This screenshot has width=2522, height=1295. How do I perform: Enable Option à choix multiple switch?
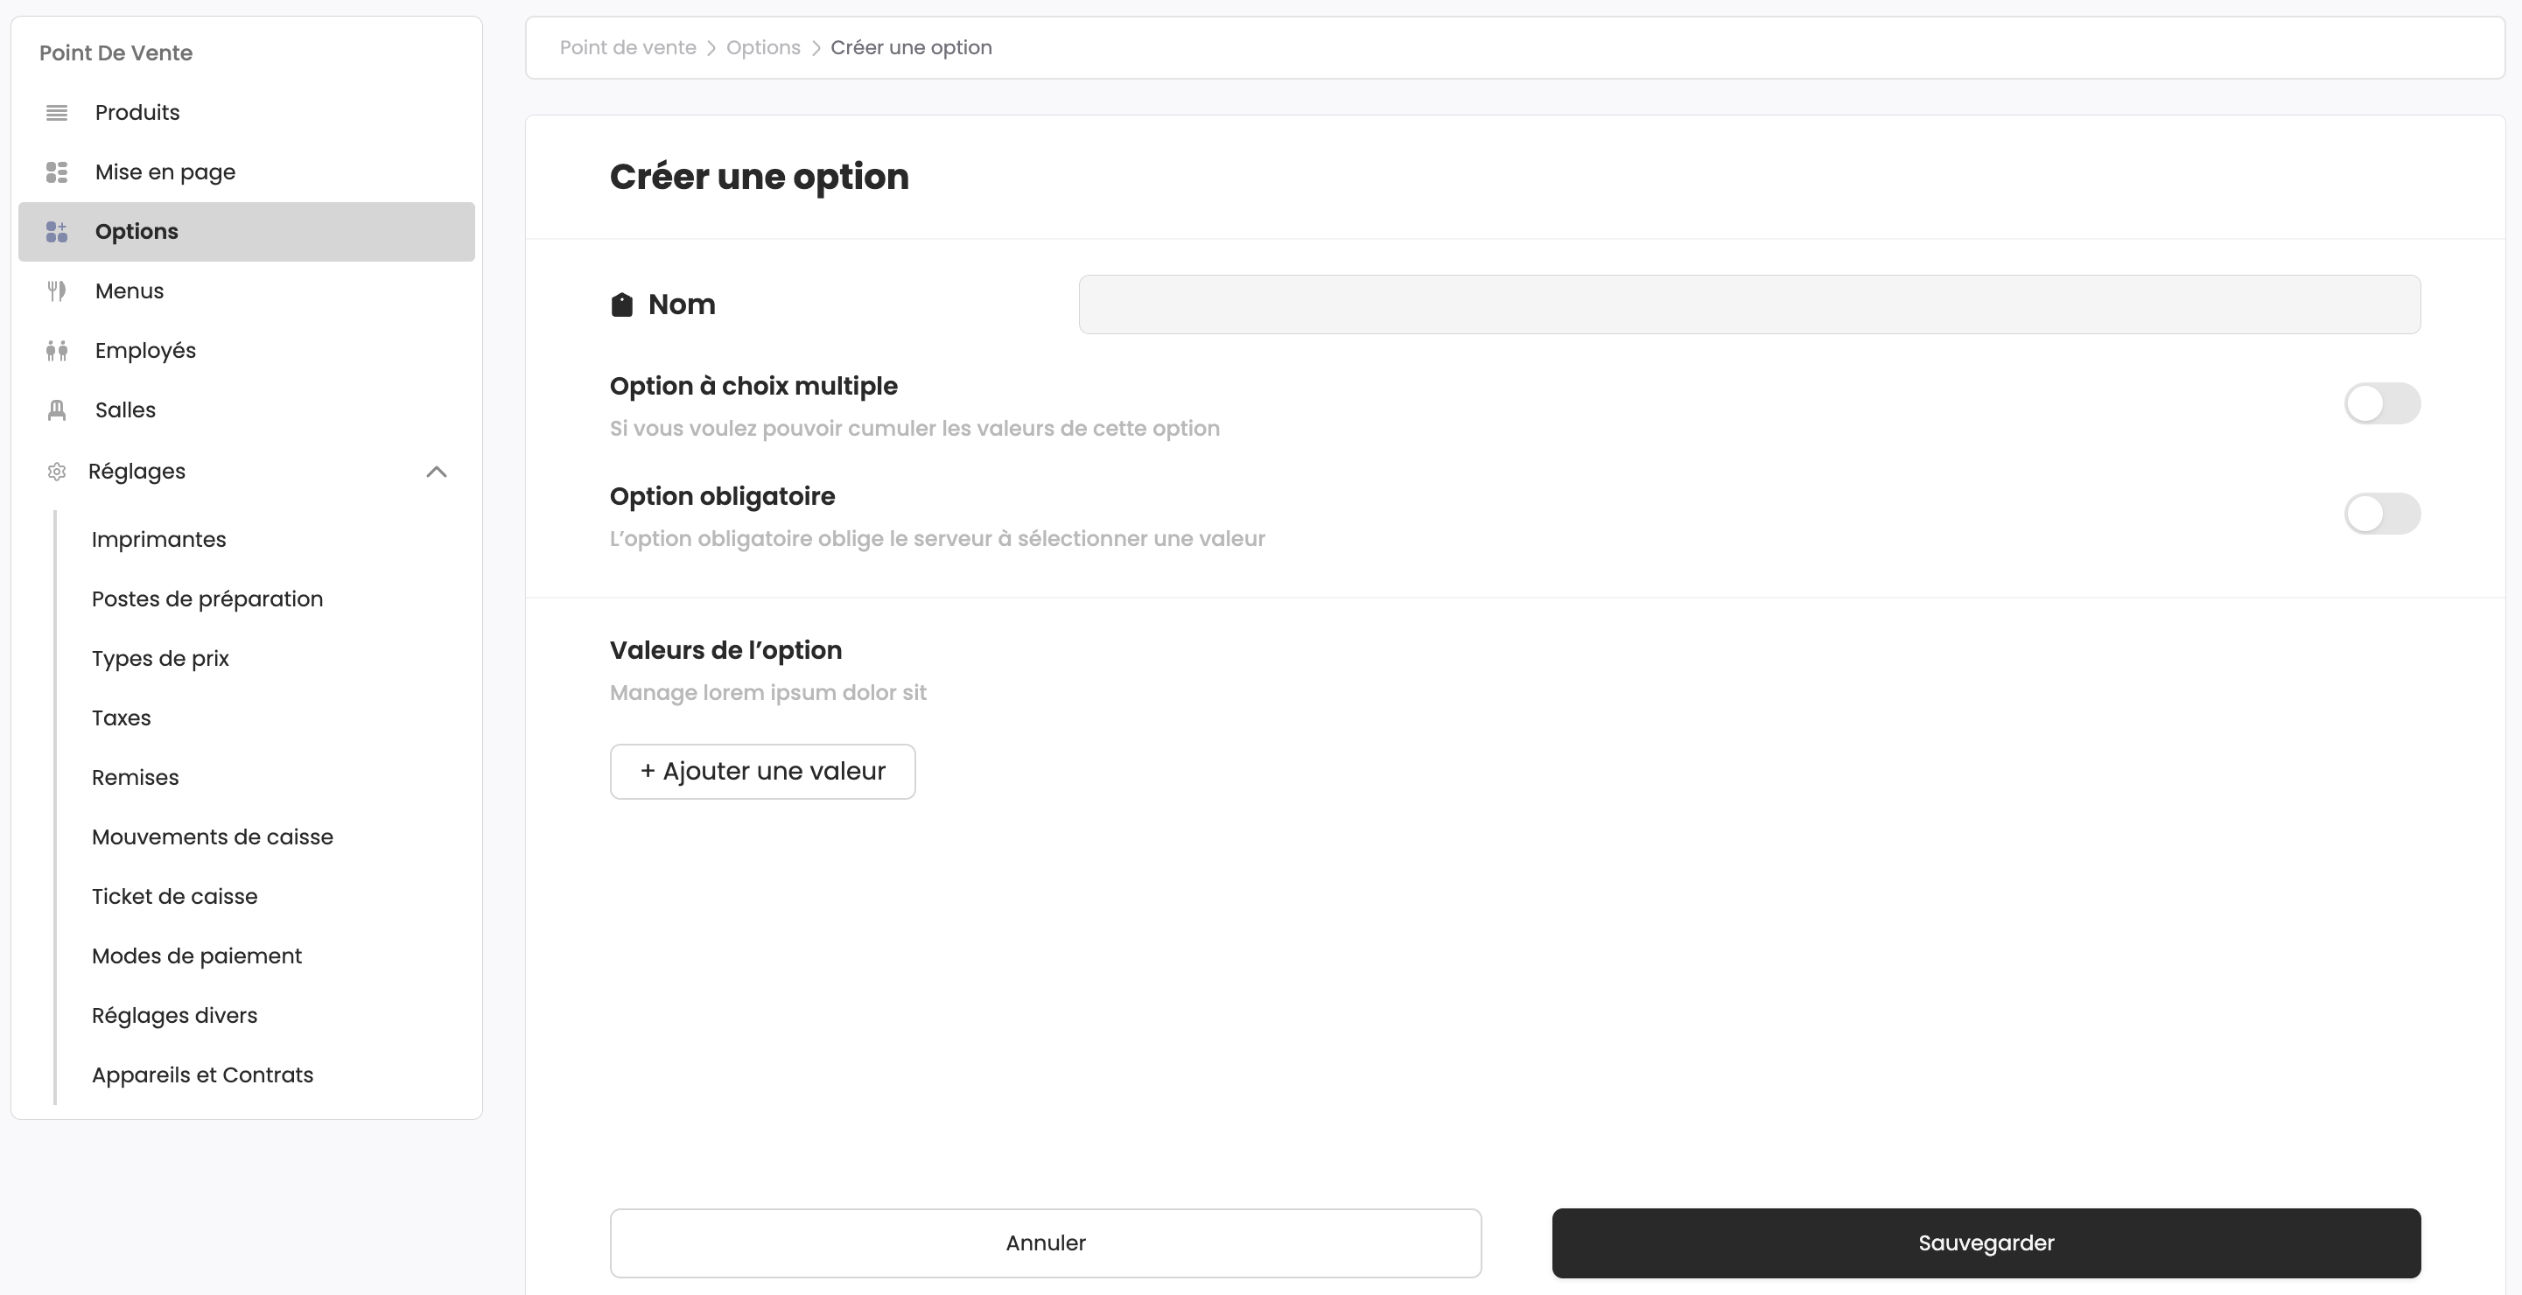[2381, 403]
